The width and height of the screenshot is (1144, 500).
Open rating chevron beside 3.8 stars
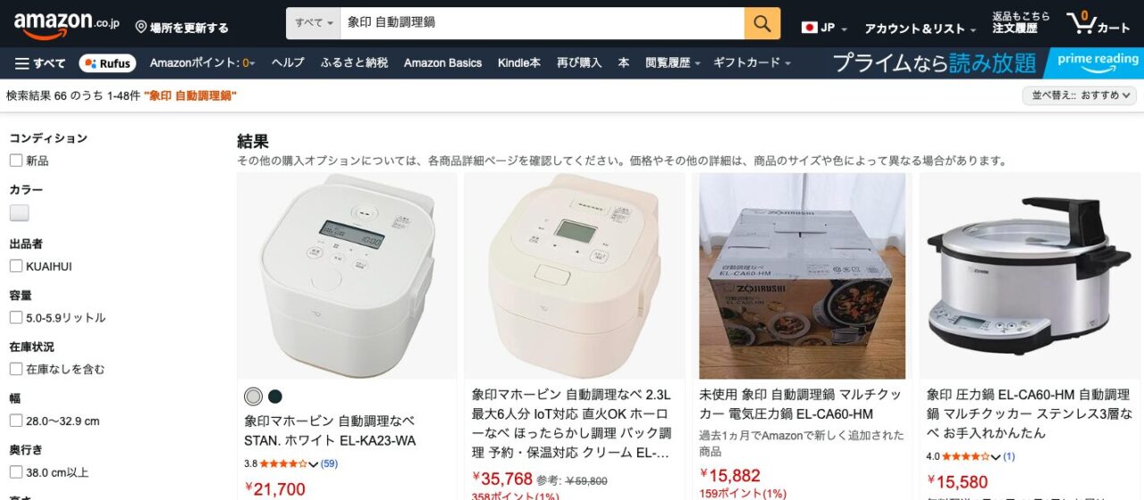[313, 463]
